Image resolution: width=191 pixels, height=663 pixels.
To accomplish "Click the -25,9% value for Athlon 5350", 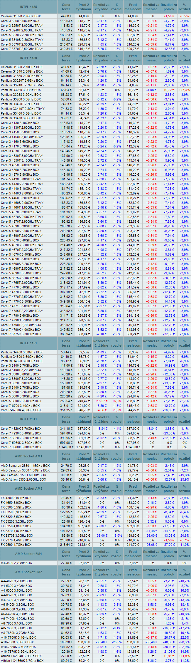I will point(184,480).
